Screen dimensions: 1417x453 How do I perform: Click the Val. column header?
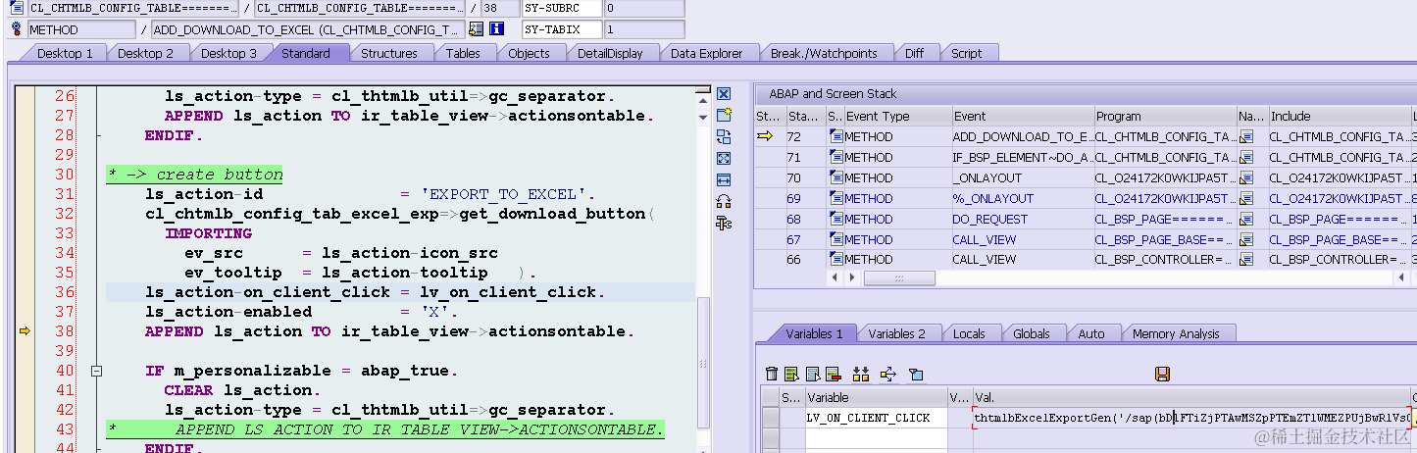pos(1190,397)
